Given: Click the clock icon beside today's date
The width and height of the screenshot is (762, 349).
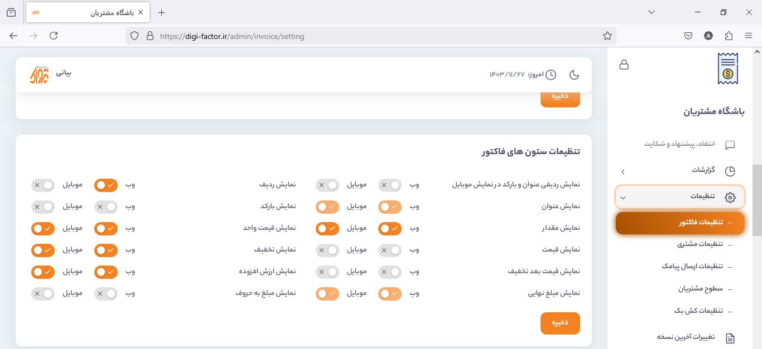Looking at the screenshot, I should click(551, 75).
